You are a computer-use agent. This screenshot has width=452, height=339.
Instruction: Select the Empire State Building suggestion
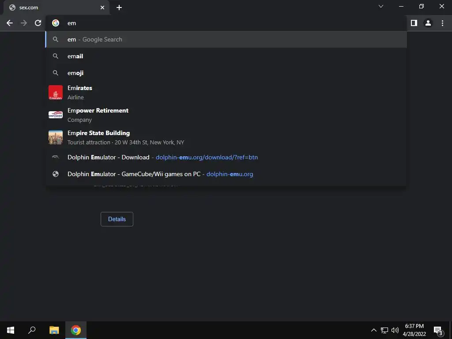click(x=226, y=138)
